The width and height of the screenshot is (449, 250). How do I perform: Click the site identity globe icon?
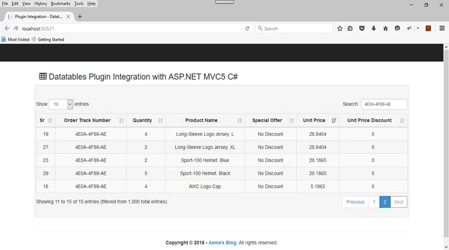[x=16, y=28]
